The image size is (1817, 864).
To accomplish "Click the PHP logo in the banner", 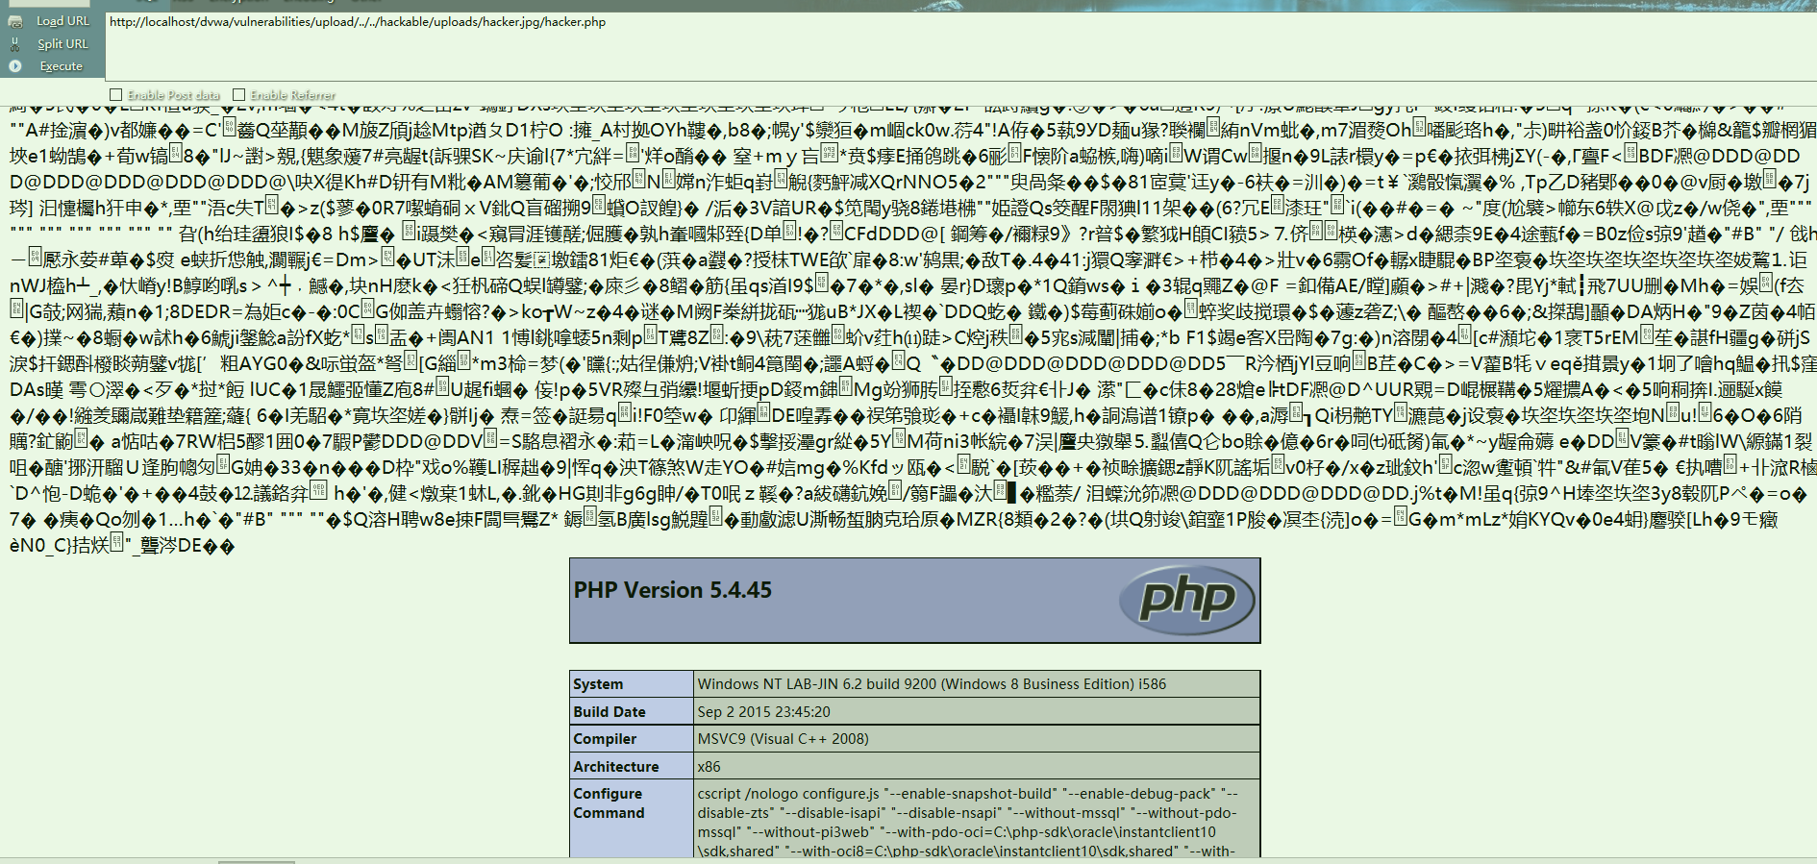I will pos(1186,600).
